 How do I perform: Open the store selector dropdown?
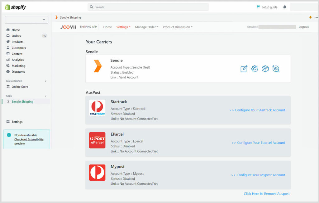(x=27, y=20)
